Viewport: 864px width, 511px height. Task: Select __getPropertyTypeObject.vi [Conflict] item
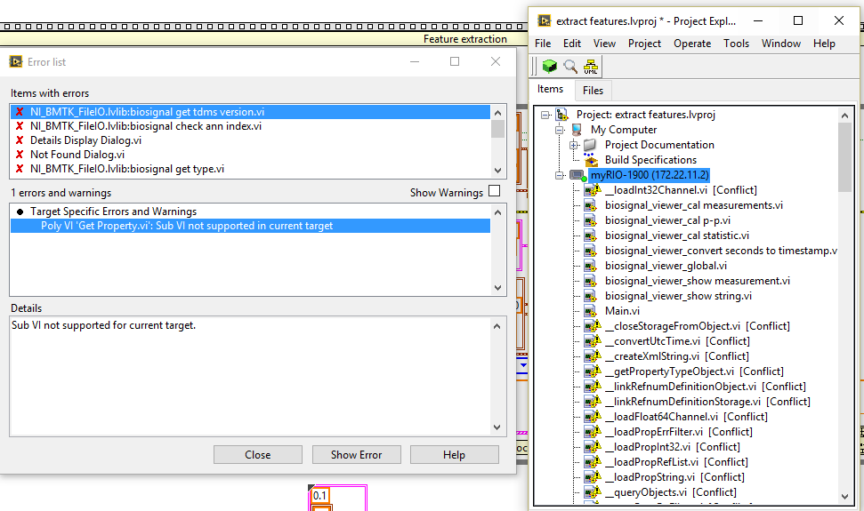point(694,371)
